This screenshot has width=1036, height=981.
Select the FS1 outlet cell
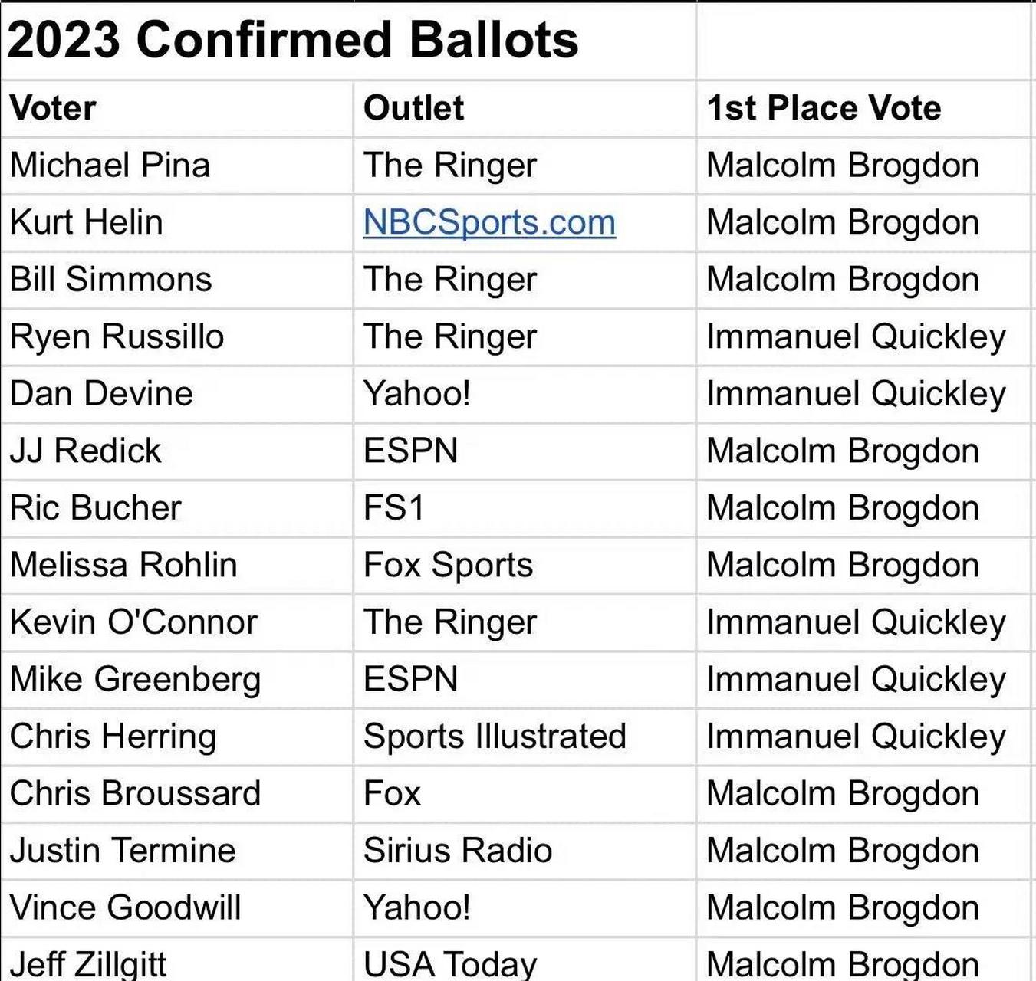click(x=393, y=508)
